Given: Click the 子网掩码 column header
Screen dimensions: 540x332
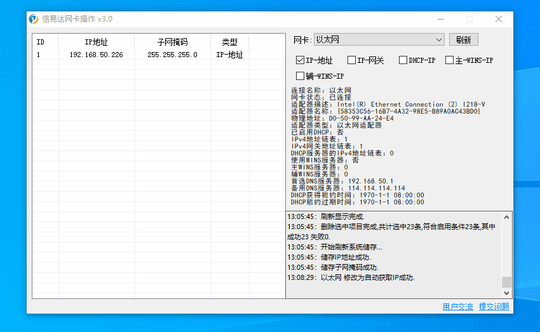Looking at the screenshot, I should pyautogui.click(x=173, y=42).
